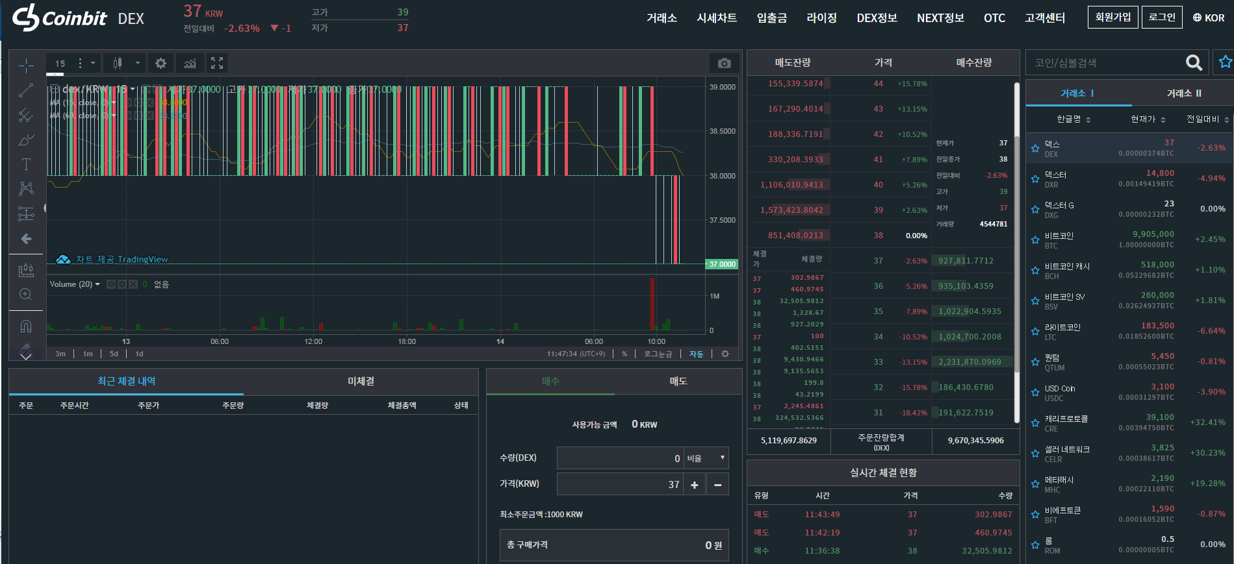The height and width of the screenshot is (564, 1234).
Task: Open the 비율 ratio dropdown
Action: pyautogui.click(x=706, y=458)
